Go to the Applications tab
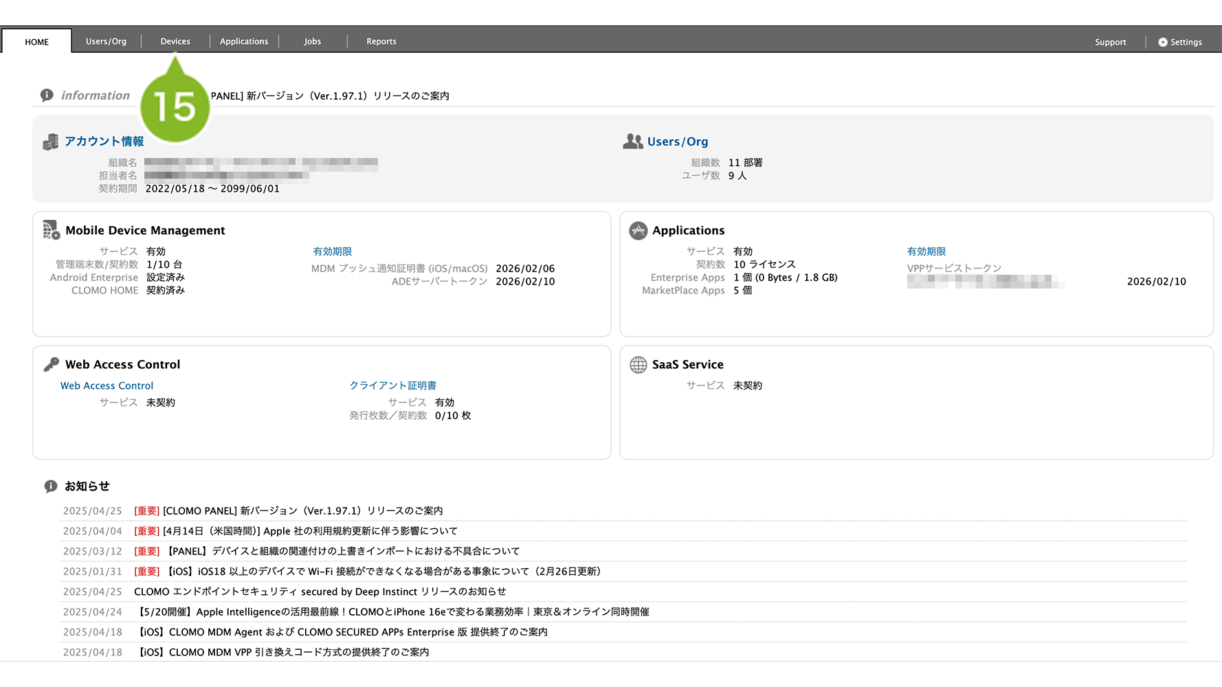The height and width of the screenshot is (687, 1222). click(244, 41)
